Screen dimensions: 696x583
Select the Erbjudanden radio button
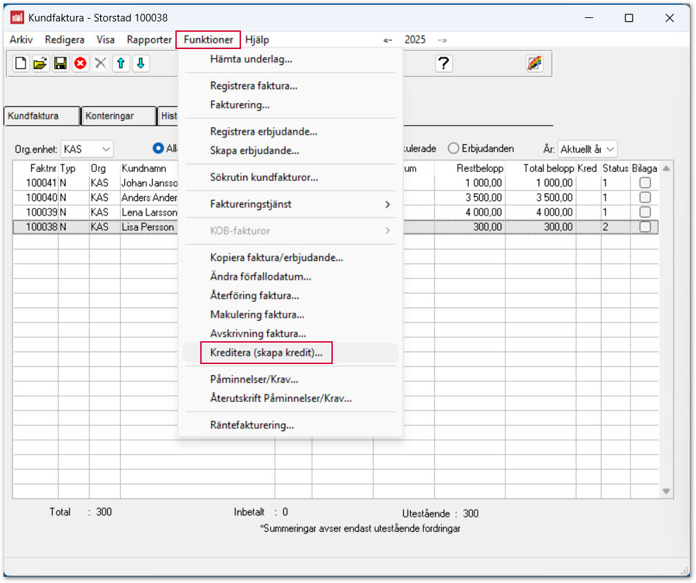pyautogui.click(x=453, y=149)
